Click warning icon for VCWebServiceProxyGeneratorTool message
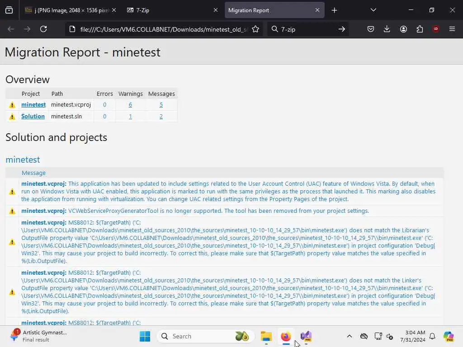Viewport: 463px width, 347px height. pyautogui.click(x=12, y=211)
